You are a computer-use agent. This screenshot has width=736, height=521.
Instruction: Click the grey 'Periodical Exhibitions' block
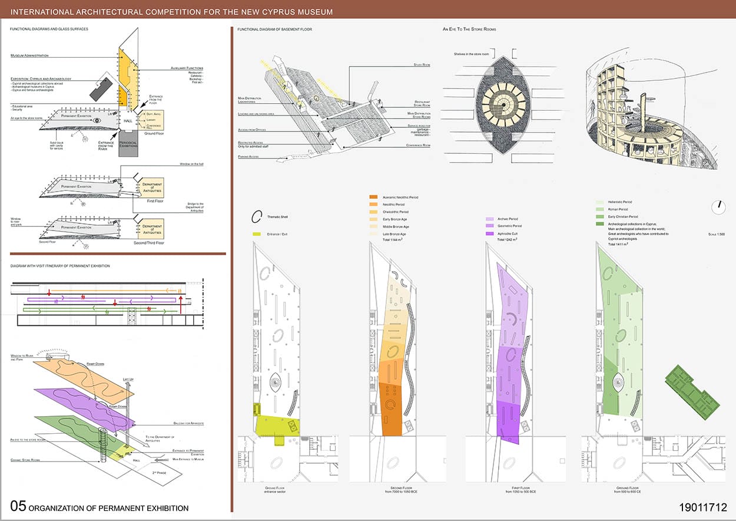coord(128,143)
